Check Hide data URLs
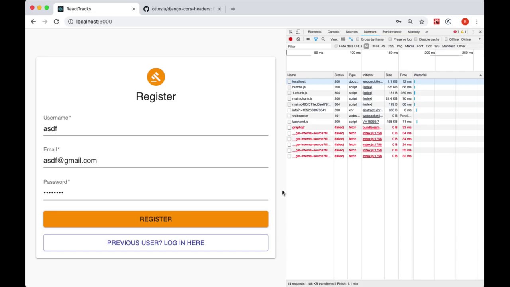The width and height of the screenshot is (510, 287). click(336, 46)
